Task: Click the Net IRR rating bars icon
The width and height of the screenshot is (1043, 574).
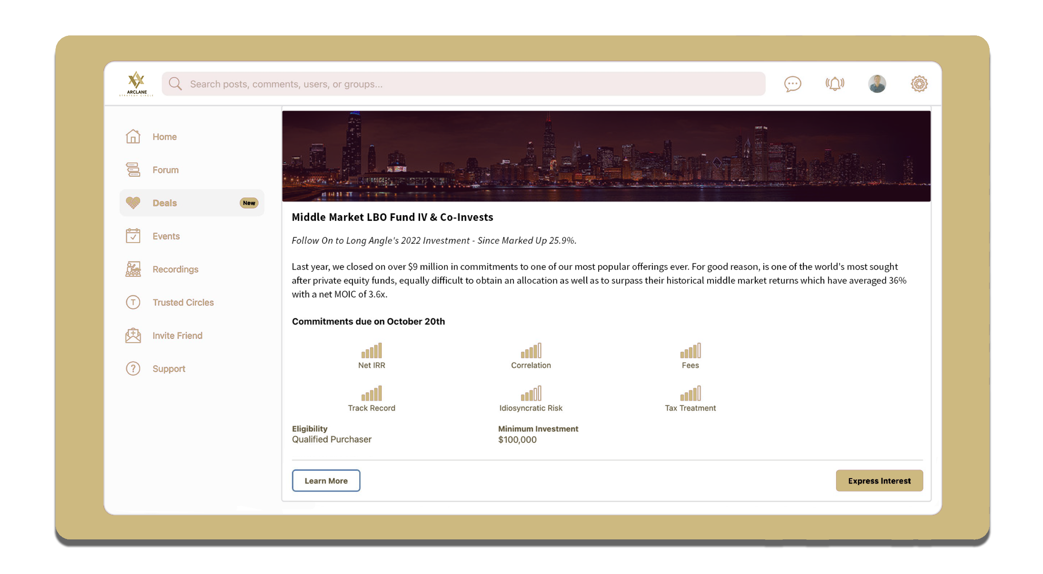Action: (x=371, y=351)
